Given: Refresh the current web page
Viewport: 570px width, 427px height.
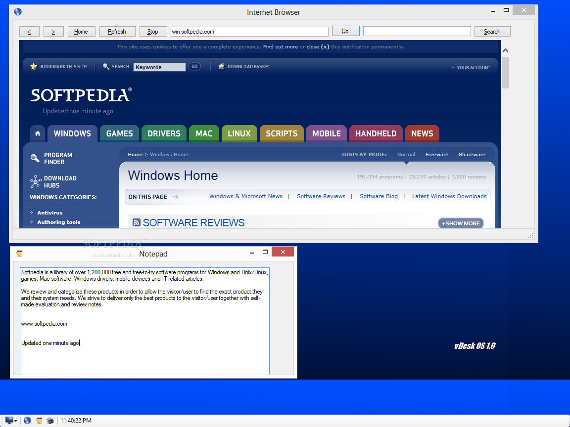Looking at the screenshot, I should click(x=117, y=32).
